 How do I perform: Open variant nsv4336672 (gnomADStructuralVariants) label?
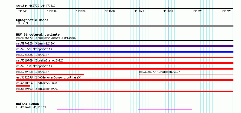pyautogui.click(x=46, y=38)
